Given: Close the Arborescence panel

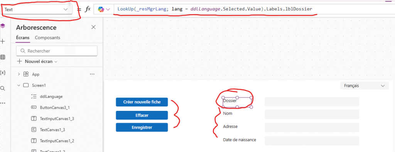Looking at the screenshot, I should click(x=93, y=27).
